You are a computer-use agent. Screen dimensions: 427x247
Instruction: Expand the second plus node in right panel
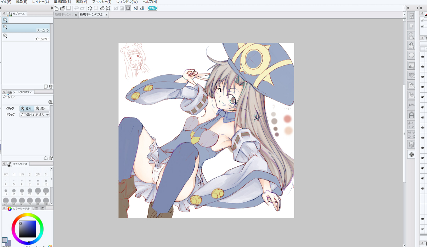422,27
